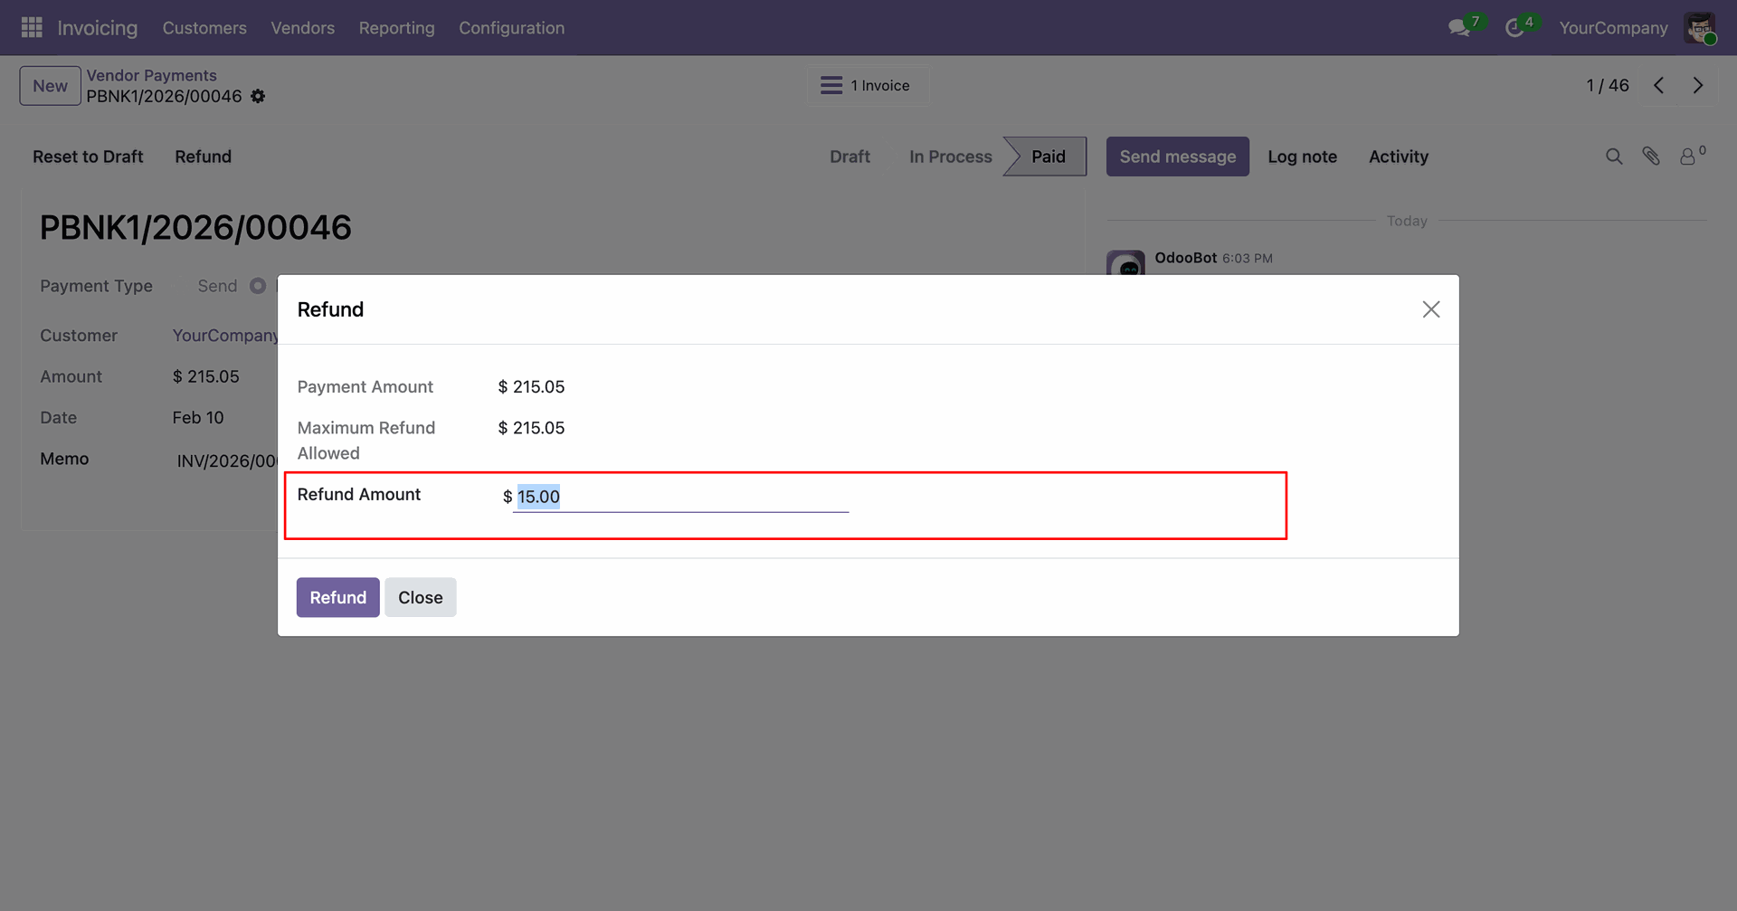Click the Refund Amount input field

680,497
